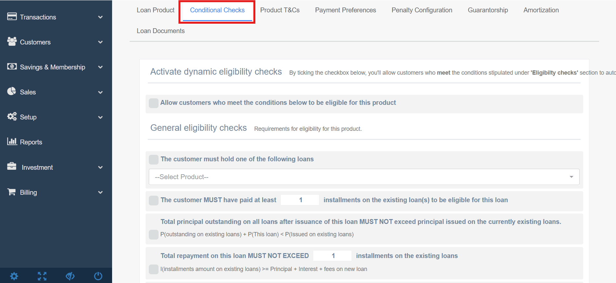Expand the Transactions menu chevron
This screenshot has height=283, width=616.
point(100,17)
